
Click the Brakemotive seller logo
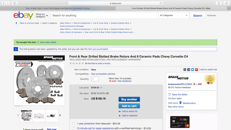[178, 78]
